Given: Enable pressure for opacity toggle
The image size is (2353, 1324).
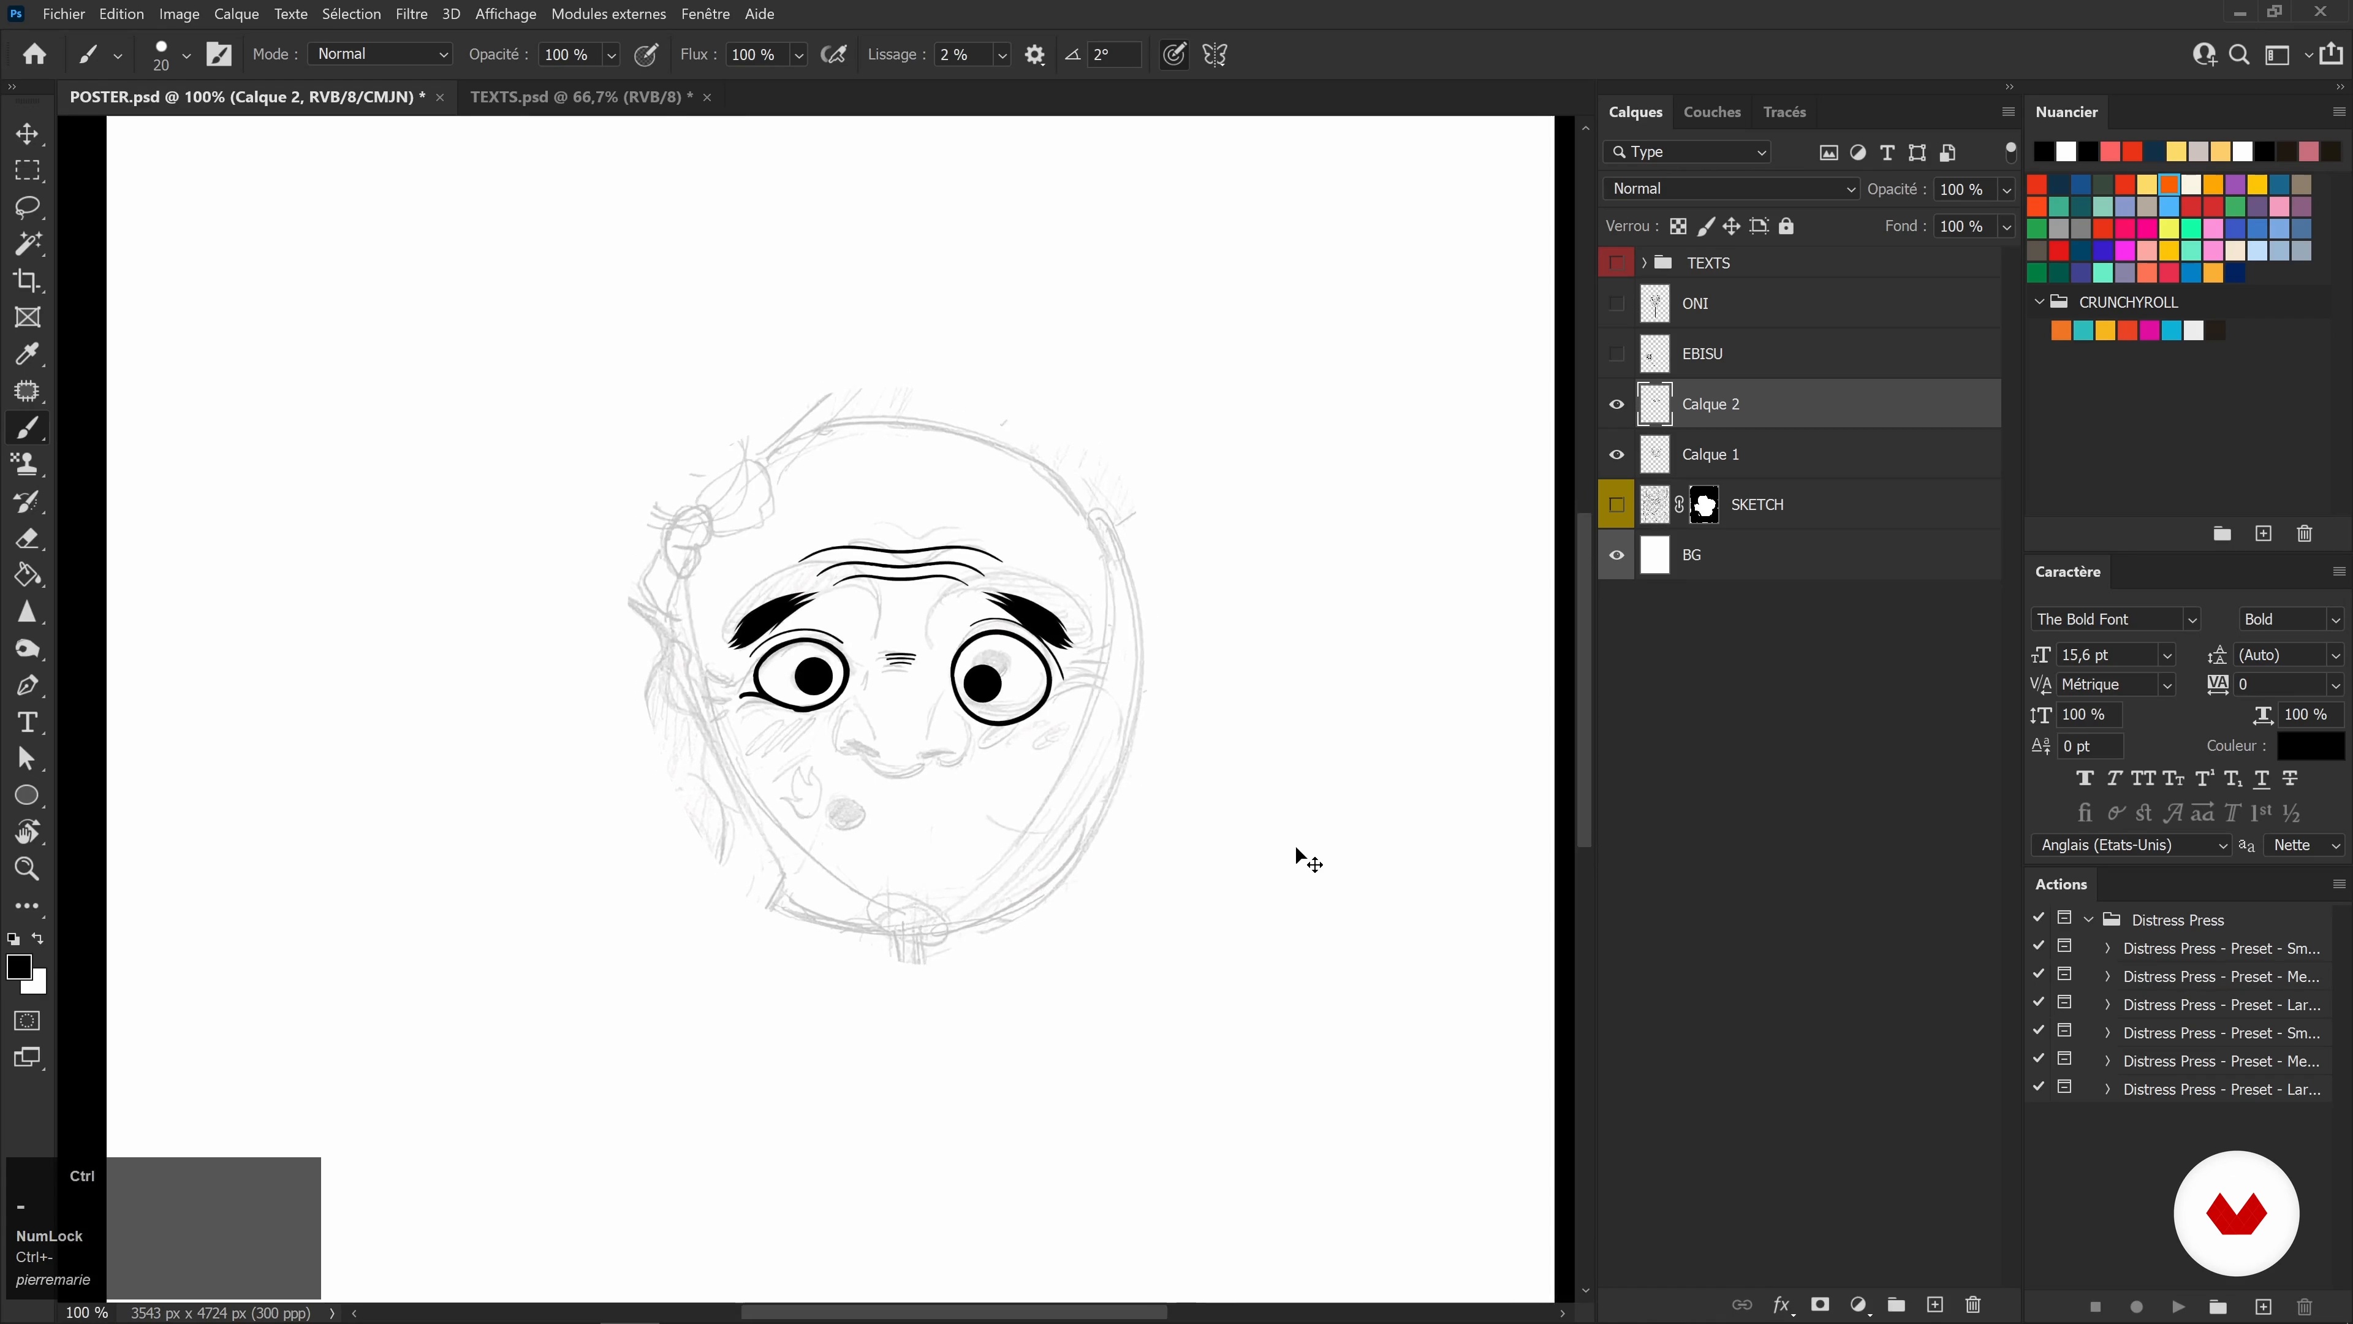Looking at the screenshot, I should point(646,55).
